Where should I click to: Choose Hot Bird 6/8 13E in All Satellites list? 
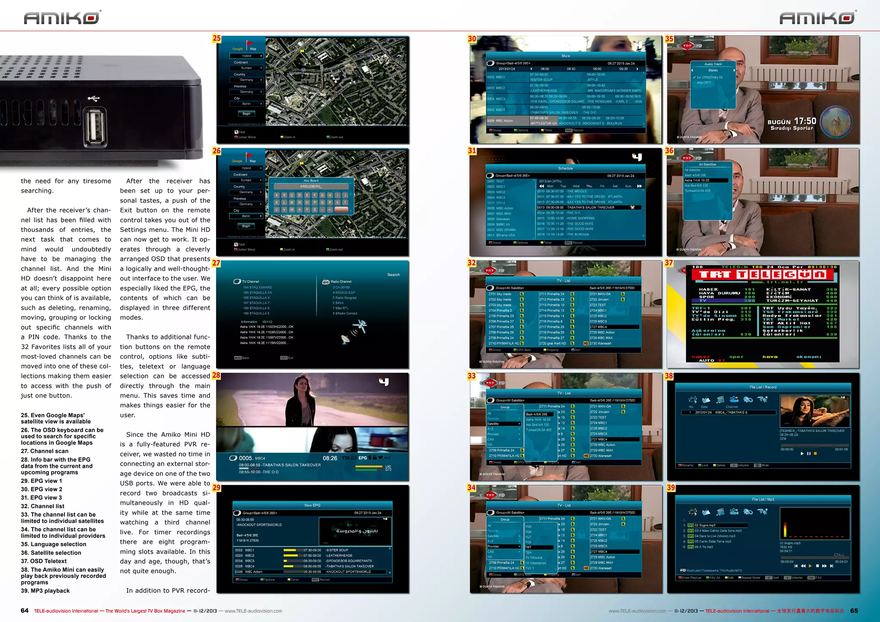pos(696,186)
